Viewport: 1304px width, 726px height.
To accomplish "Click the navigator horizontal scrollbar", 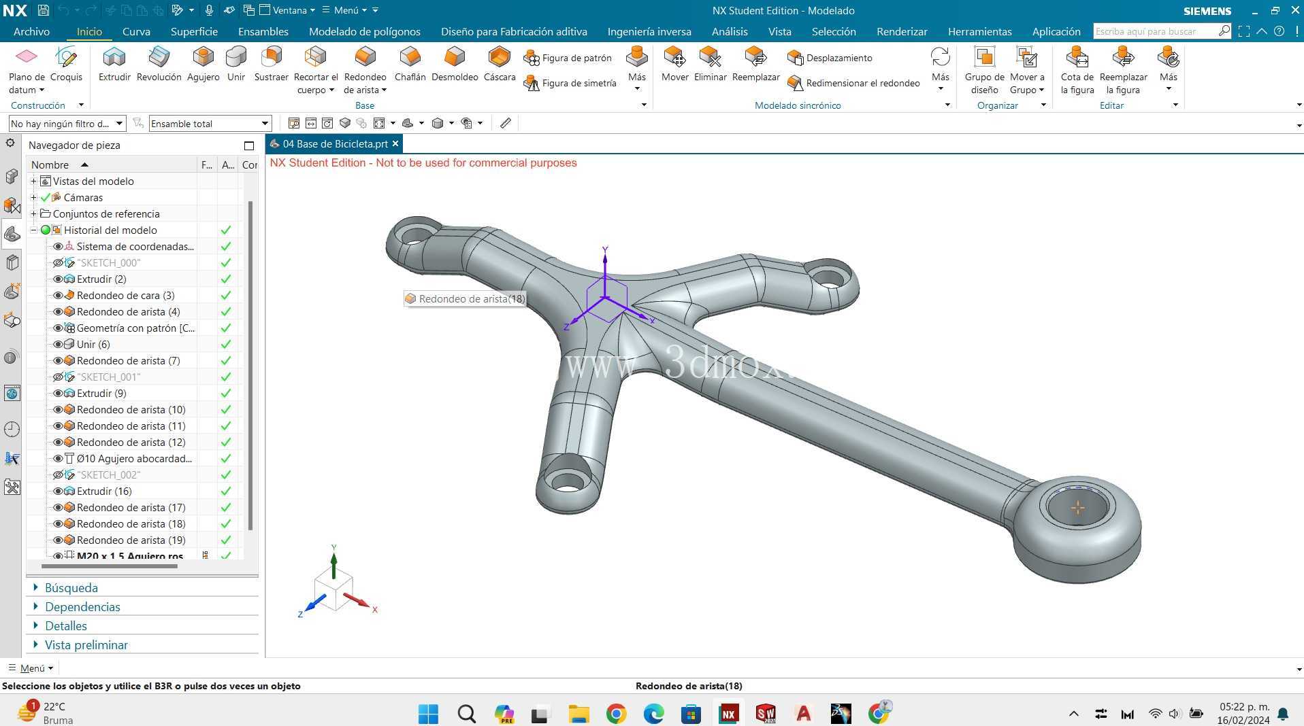I will pyautogui.click(x=109, y=566).
